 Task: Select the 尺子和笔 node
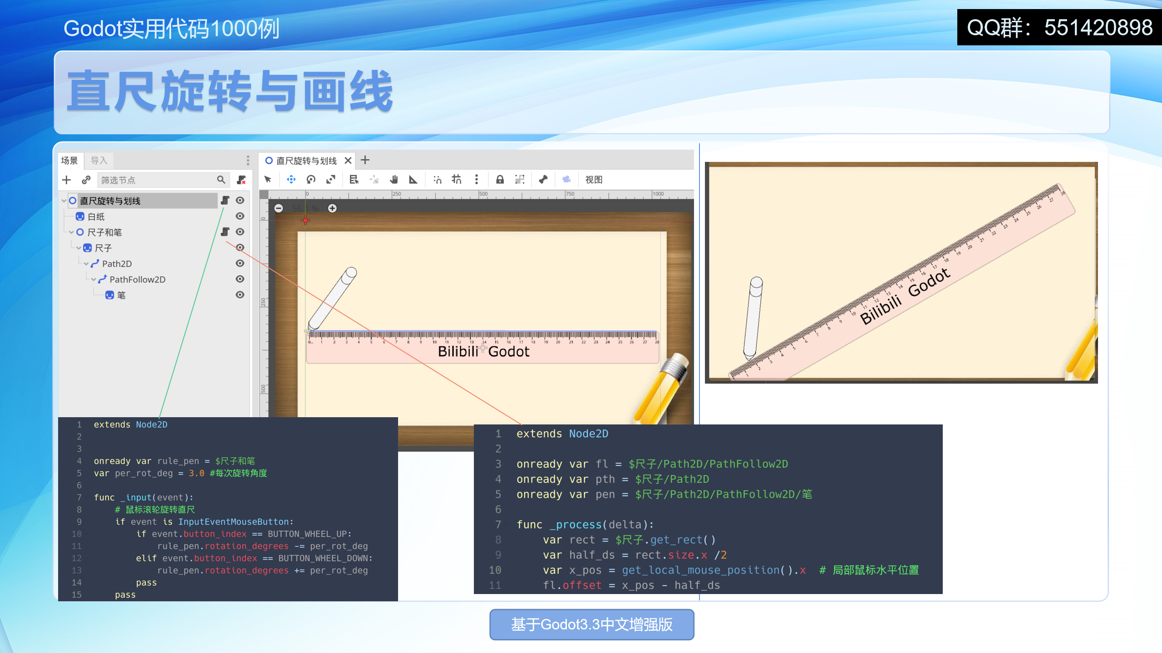pos(104,232)
